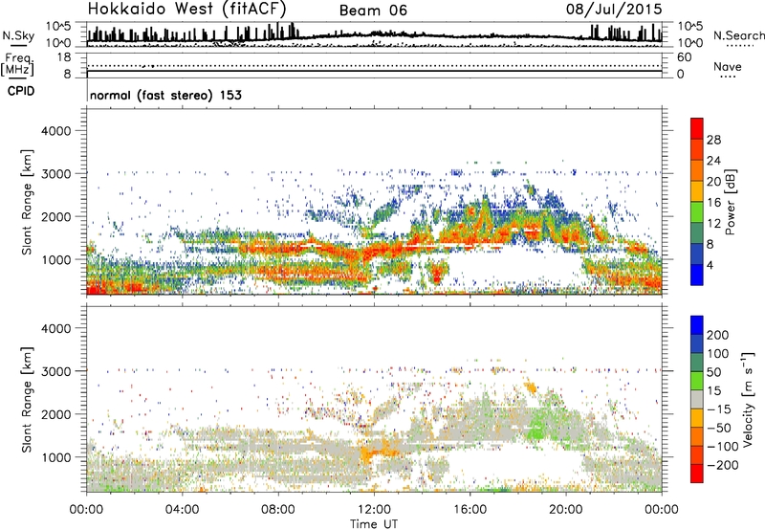Click the '60' tick on the Nave axis
The height and width of the screenshot is (530, 765).
[684, 57]
